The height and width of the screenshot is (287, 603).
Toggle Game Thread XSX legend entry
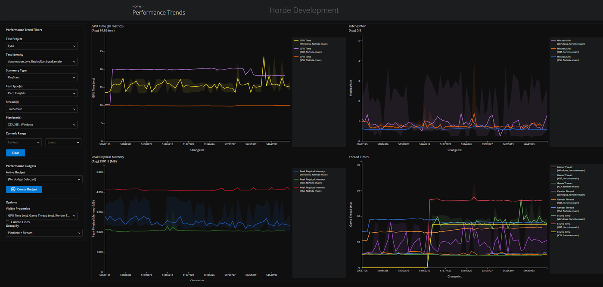(566, 185)
